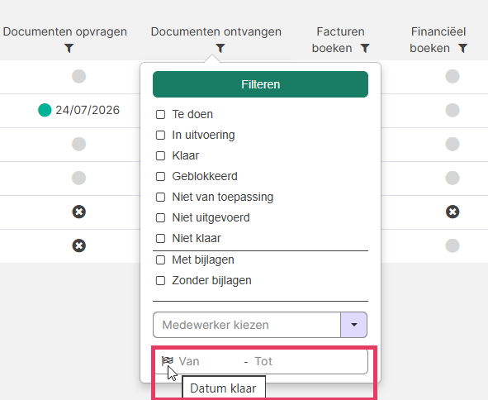Tick the Zonder bijlagen checkbox
Viewport: 488px width, 400px height.
(160, 281)
